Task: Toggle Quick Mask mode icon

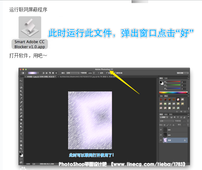Action: click(x=21, y=159)
